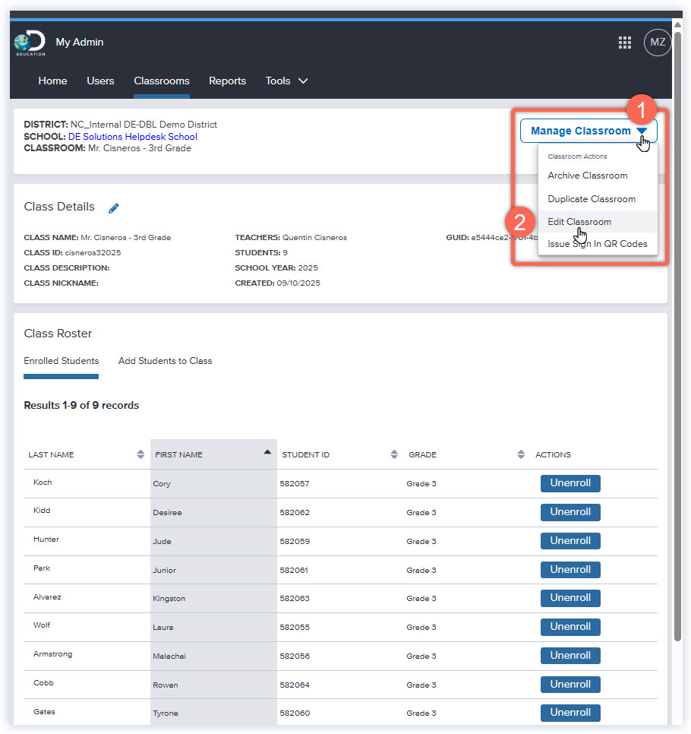The height and width of the screenshot is (734, 691).
Task: Open the Users navigation tab
Action: (100, 81)
